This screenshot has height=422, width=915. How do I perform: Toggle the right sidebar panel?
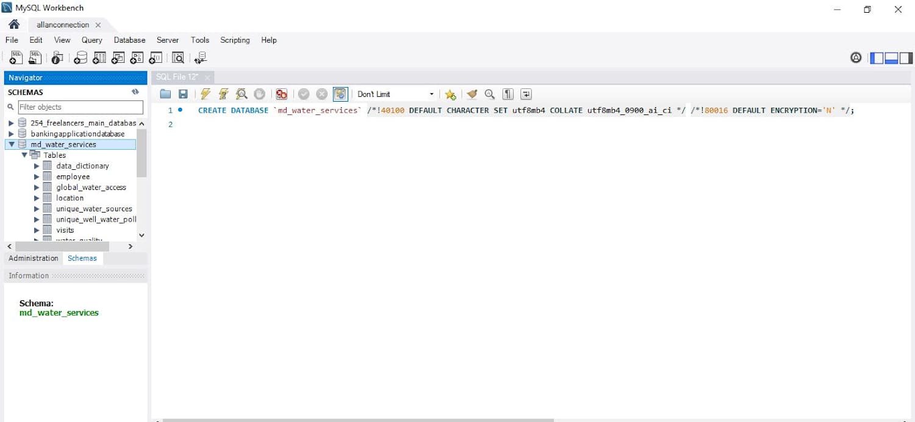click(x=906, y=58)
